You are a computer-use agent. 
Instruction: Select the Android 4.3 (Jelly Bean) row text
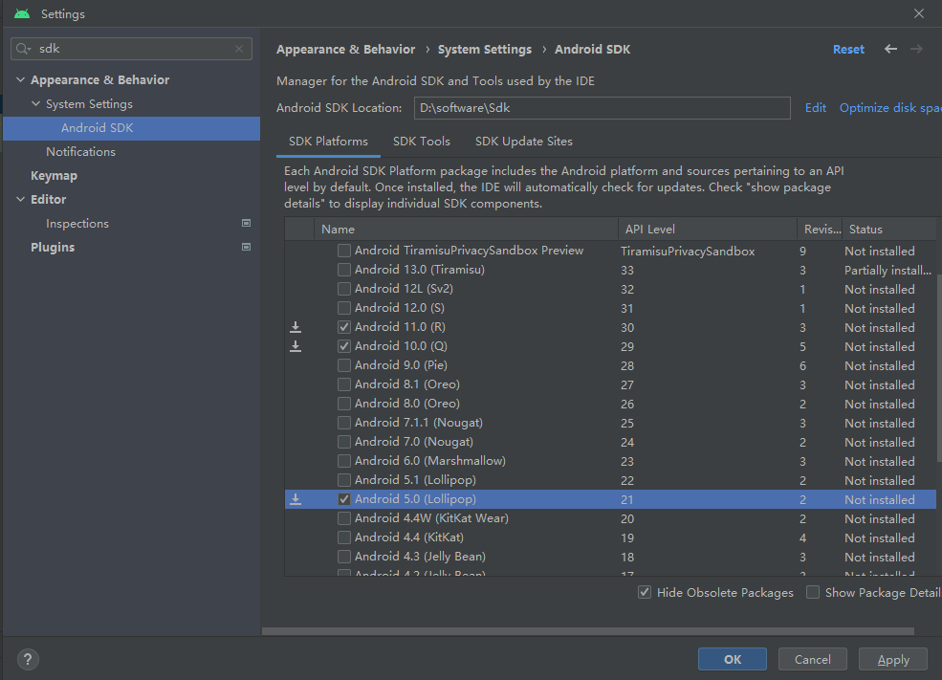[420, 557]
